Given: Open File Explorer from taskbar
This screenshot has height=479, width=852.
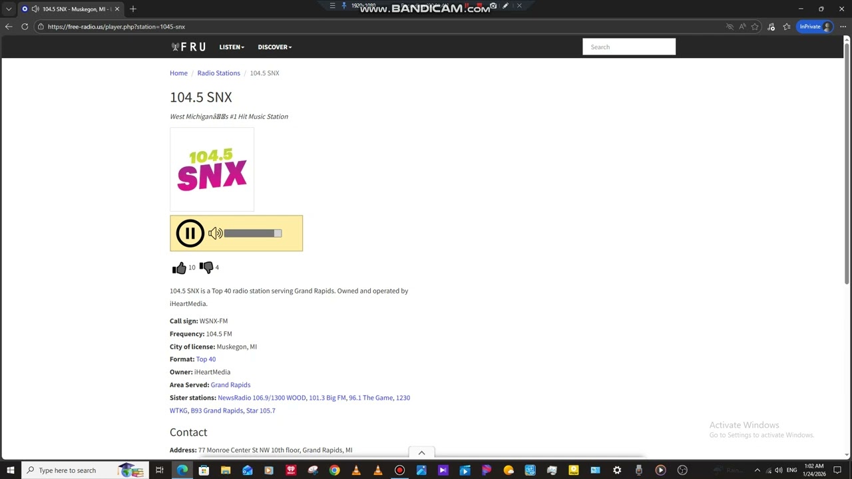Looking at the screenshot, I should [x=226, y=470].
